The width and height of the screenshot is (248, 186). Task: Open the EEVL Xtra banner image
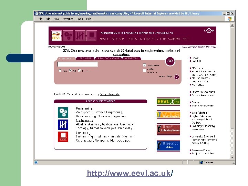pos(168,101)
